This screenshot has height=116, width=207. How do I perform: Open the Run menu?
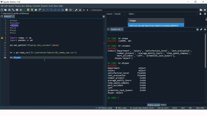[x=23, y=6]
